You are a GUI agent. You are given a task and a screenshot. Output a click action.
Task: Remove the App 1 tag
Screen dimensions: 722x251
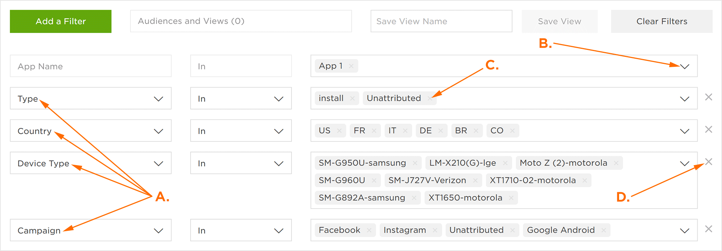351,66
